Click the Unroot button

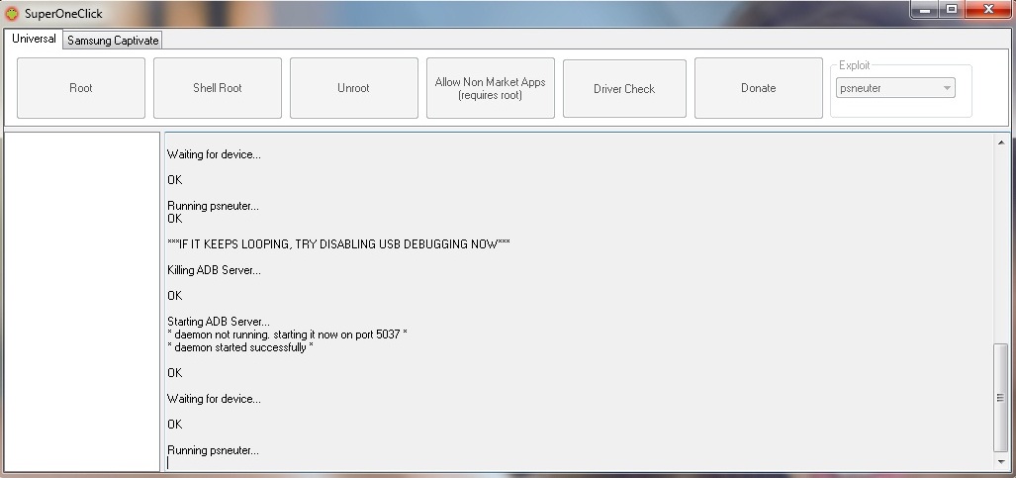pos(354,88)
